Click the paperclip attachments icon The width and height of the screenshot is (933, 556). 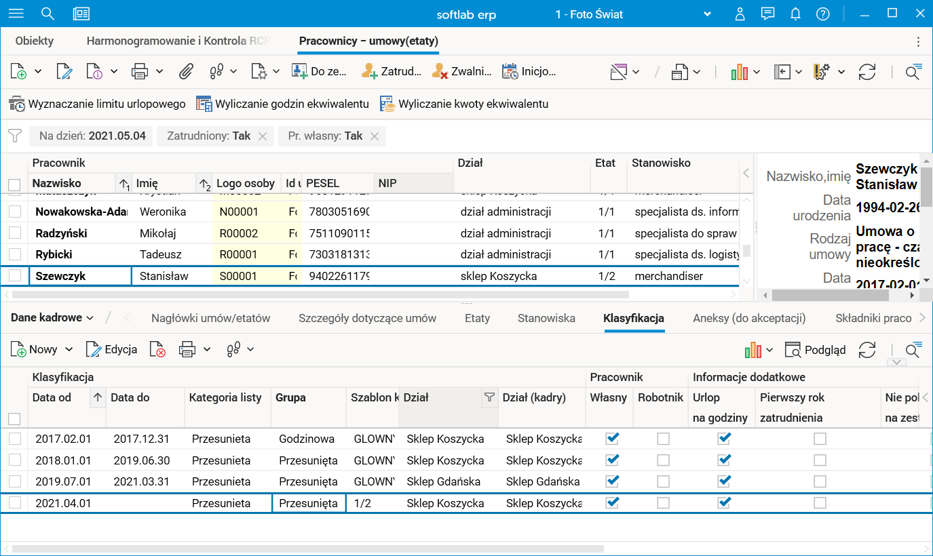pos(187,71)
